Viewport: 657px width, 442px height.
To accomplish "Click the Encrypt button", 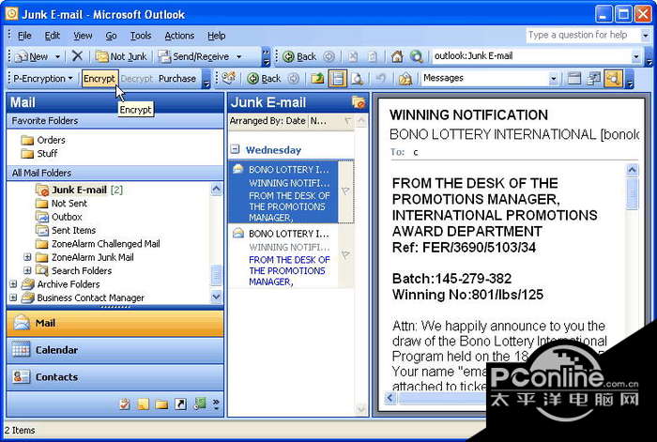I will 99,78.
